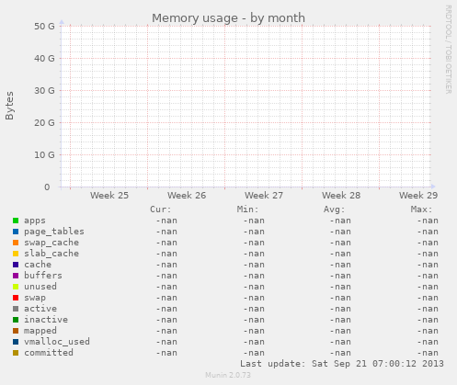Click the 'Week 25' axis label
This screenshot has height=385, width=457.
click(x=109, y=196)
